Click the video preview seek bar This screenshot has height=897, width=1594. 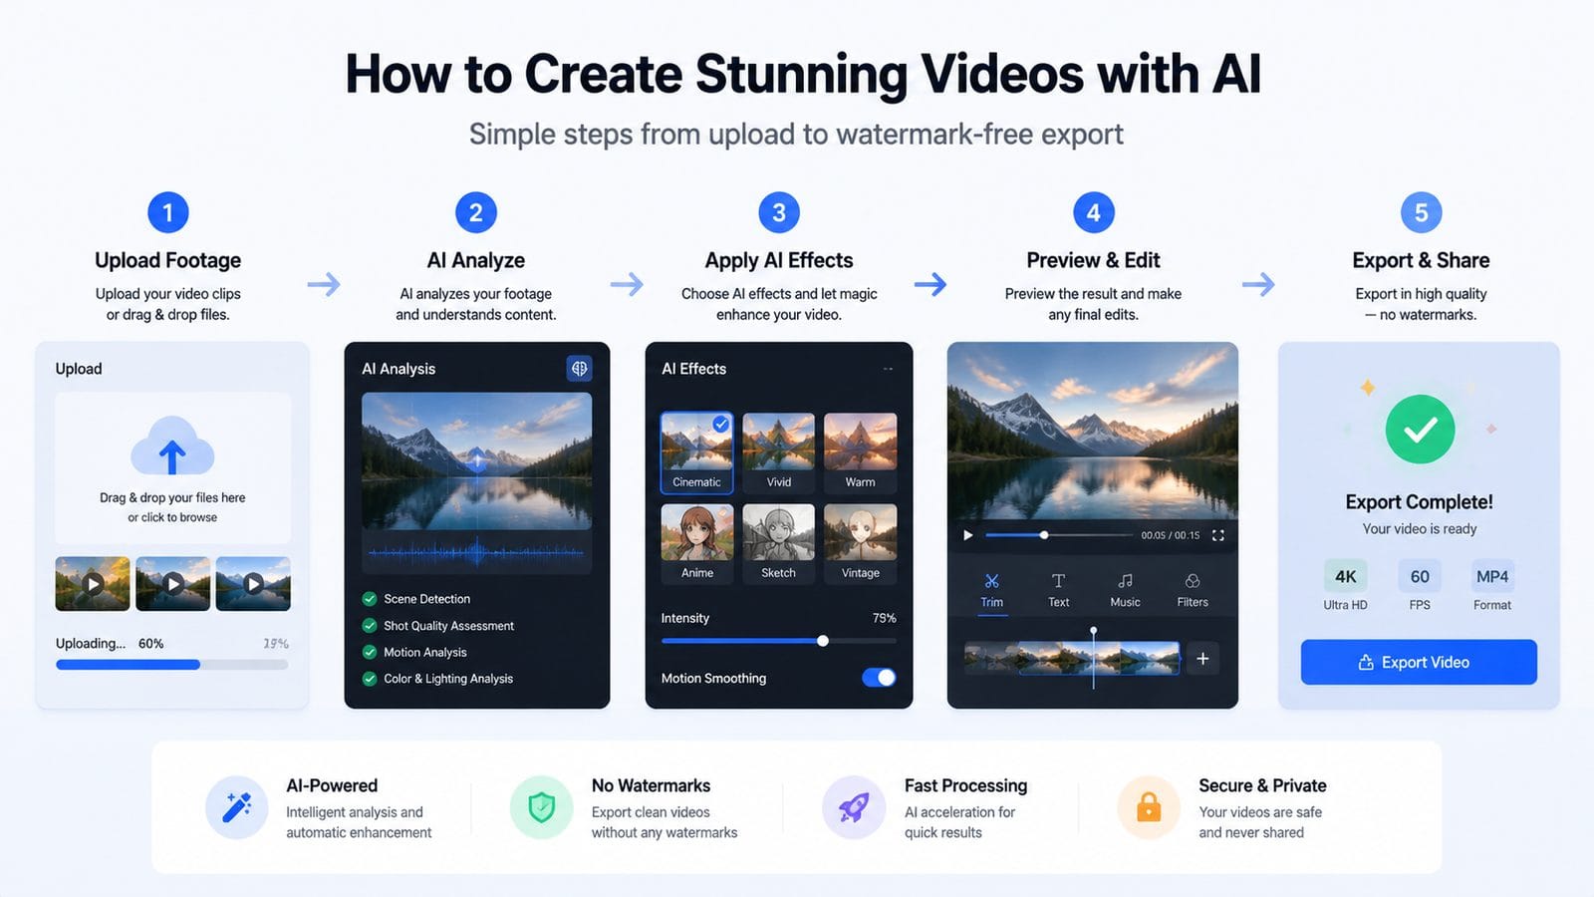(1059, 535)
